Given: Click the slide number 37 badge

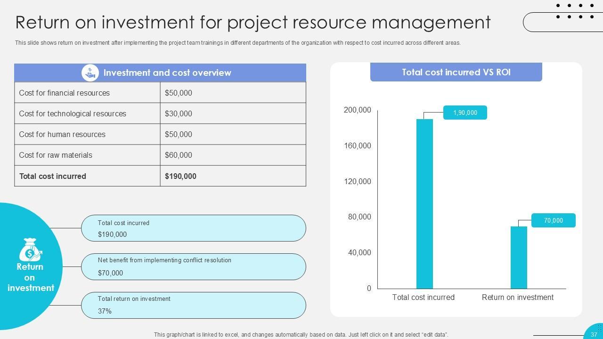Looking at the screenshot, I should (594, 334).
